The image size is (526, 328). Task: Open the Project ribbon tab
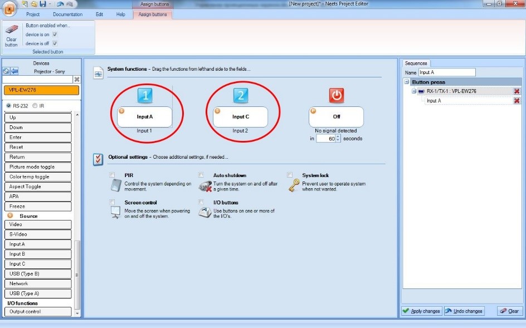coord(33,14)
